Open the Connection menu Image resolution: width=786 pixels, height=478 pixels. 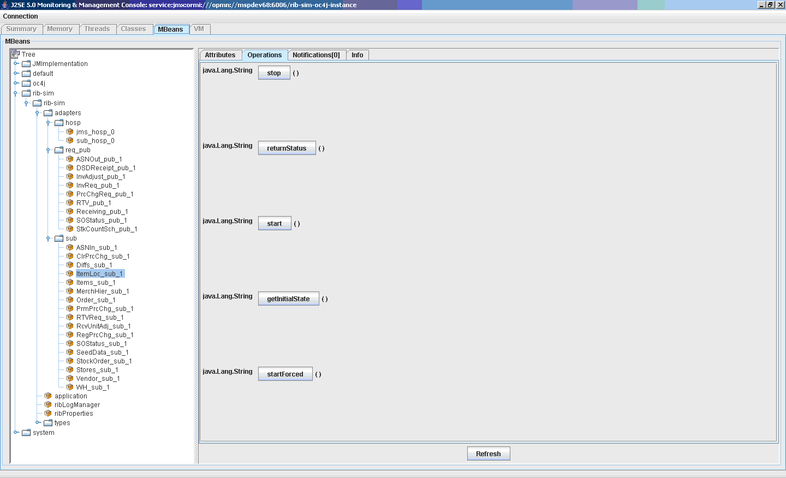click(21, 16)
